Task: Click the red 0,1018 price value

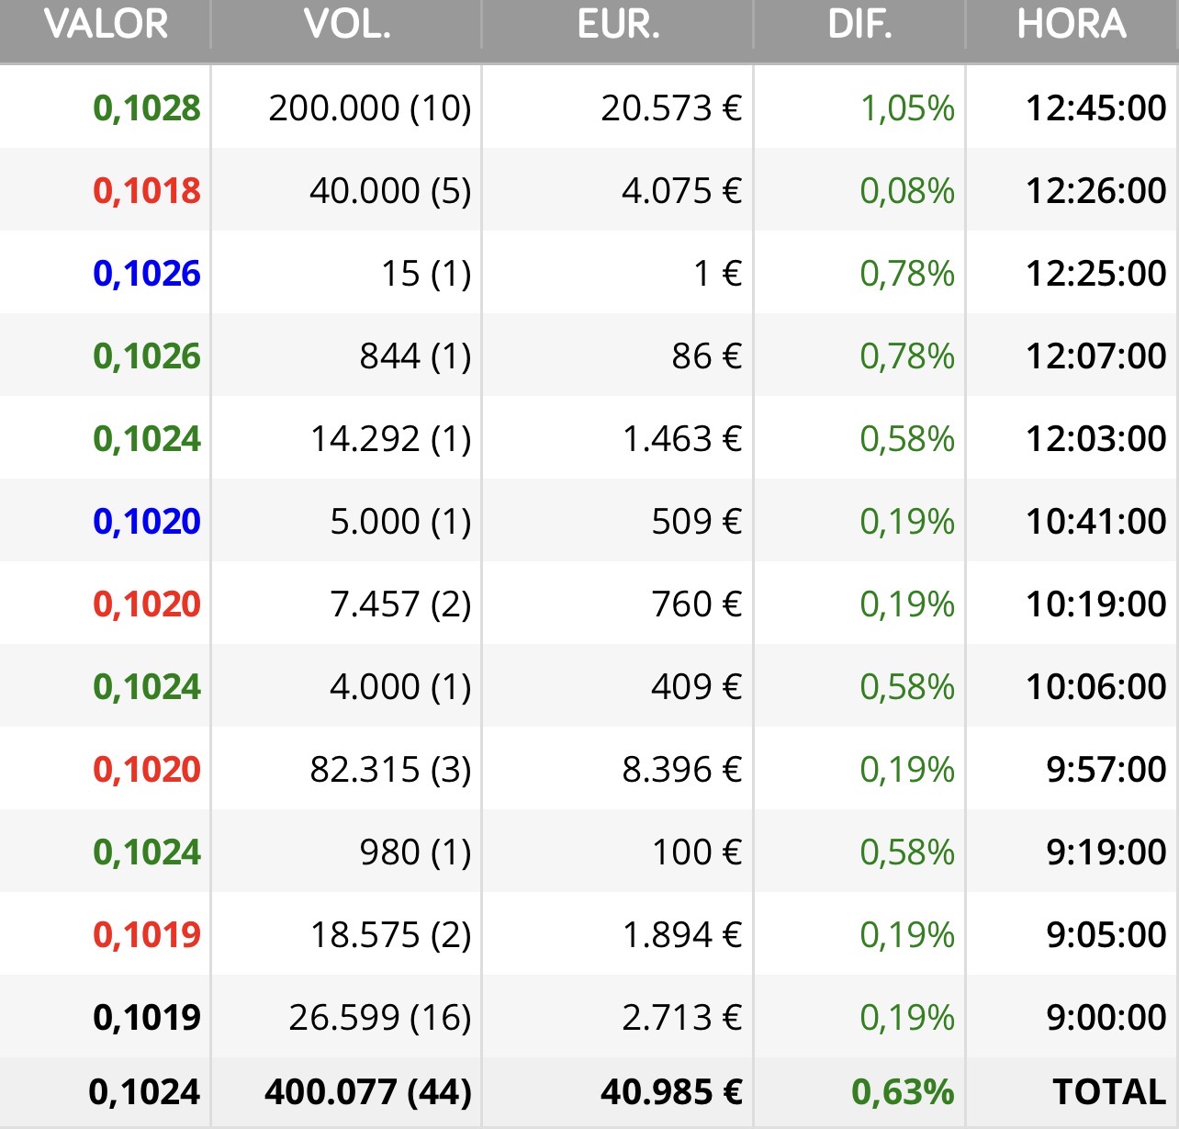Action: pos(147,191)
